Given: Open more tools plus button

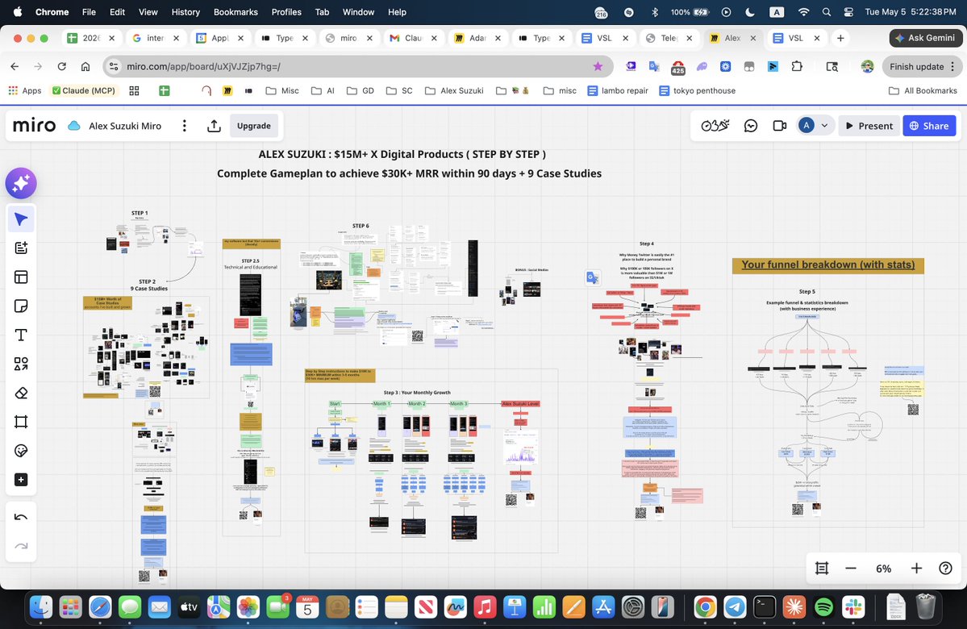Looking at the screenshot, I should point(21,480).
